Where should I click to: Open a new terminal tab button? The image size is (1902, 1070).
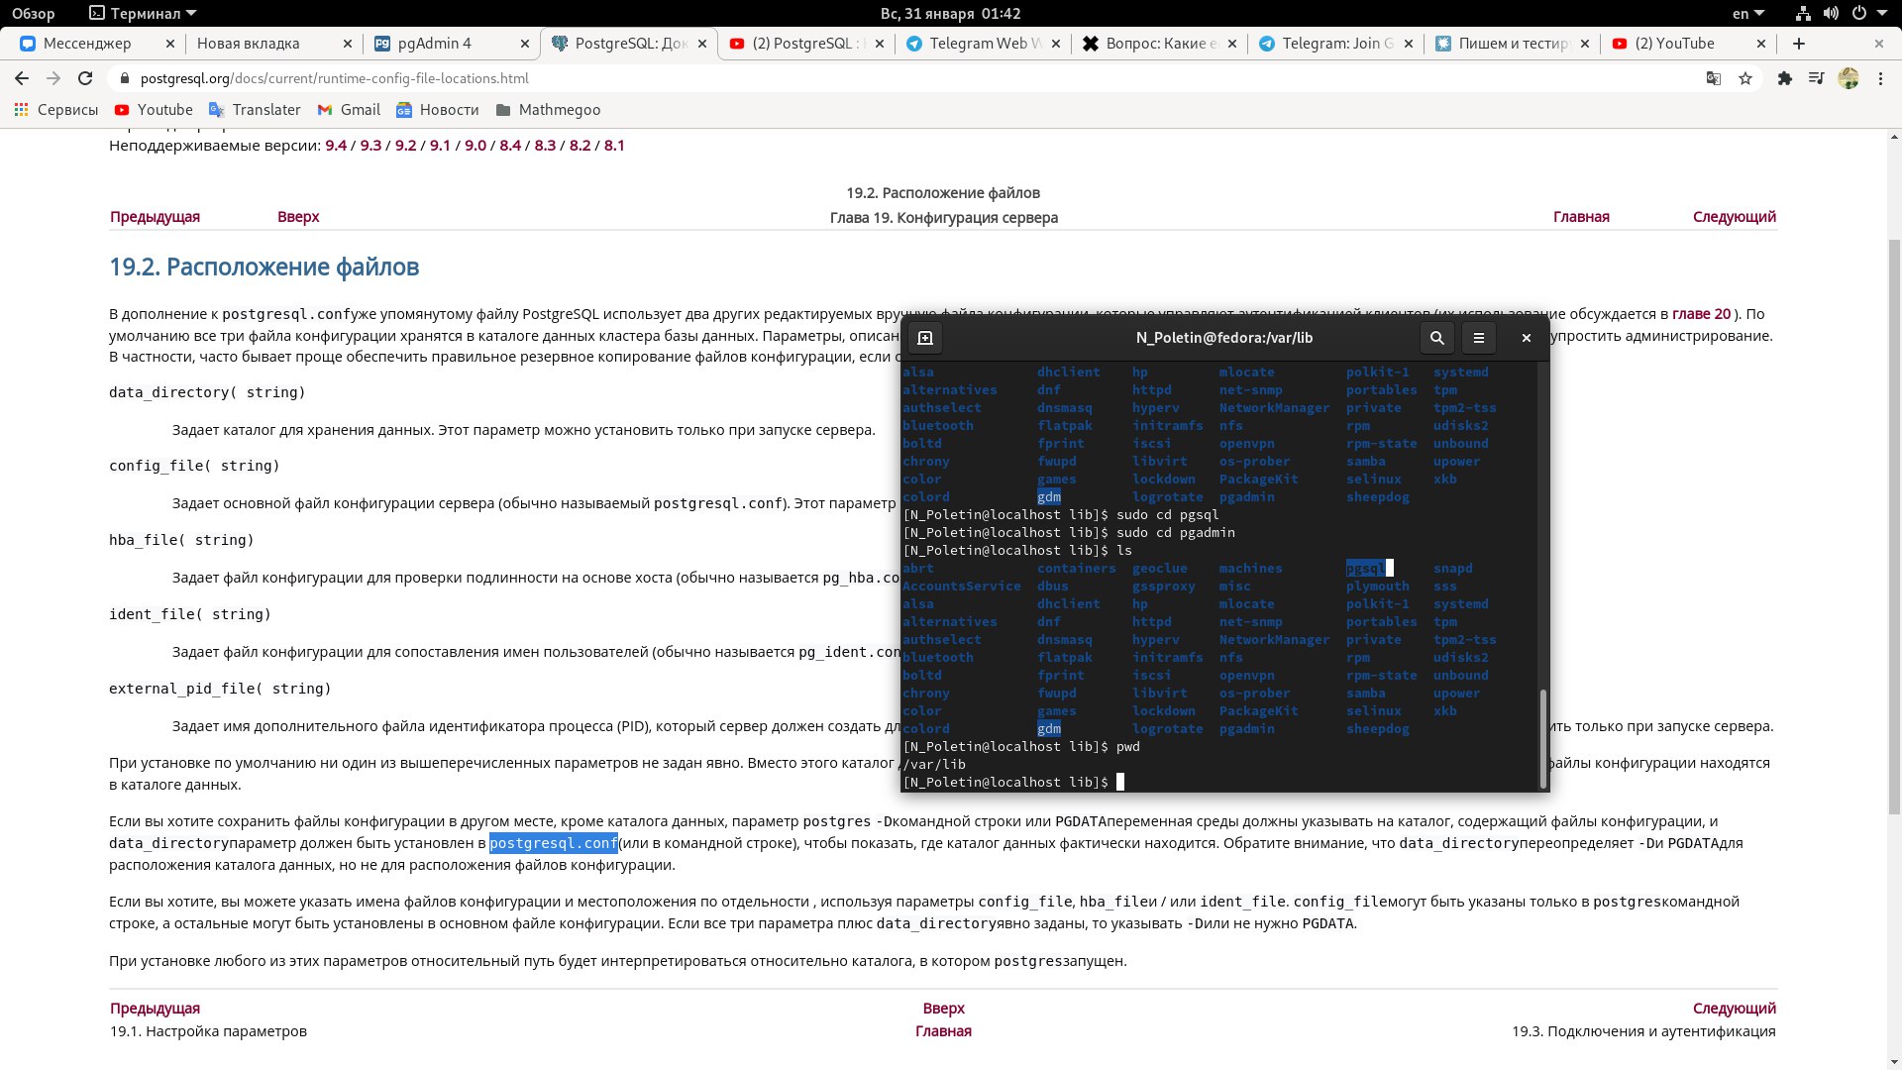[925, 338]
